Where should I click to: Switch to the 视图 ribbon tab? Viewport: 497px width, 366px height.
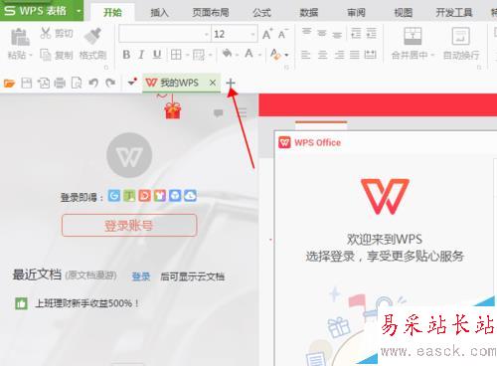404,13
